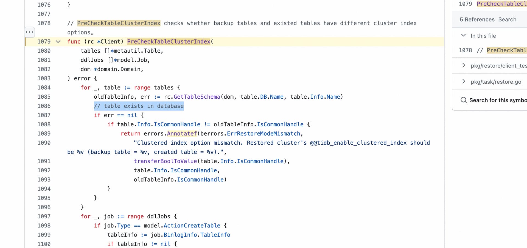Click the highlighted "table exists in database" comment
527x248 pixels.
tap(139, 106)
